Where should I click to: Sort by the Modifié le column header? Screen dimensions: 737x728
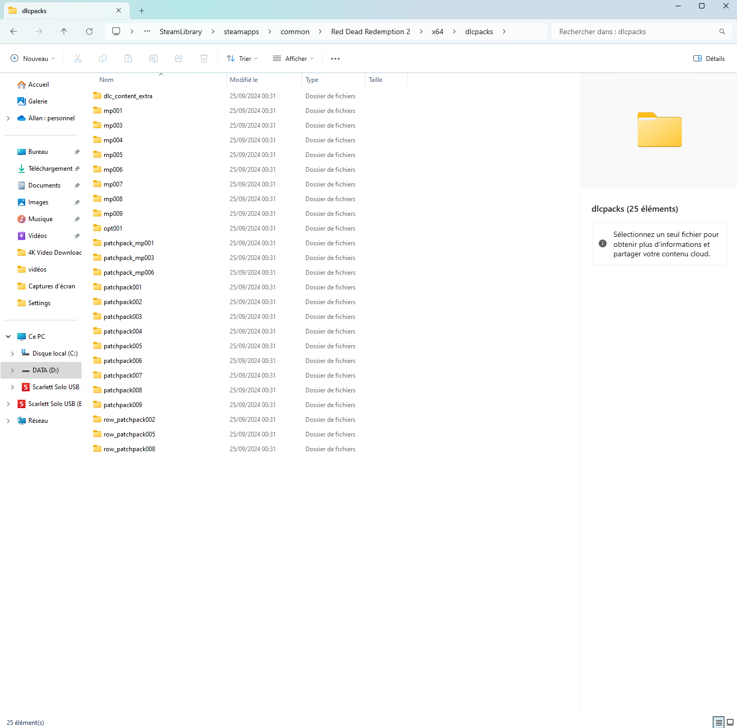point(264,80)
